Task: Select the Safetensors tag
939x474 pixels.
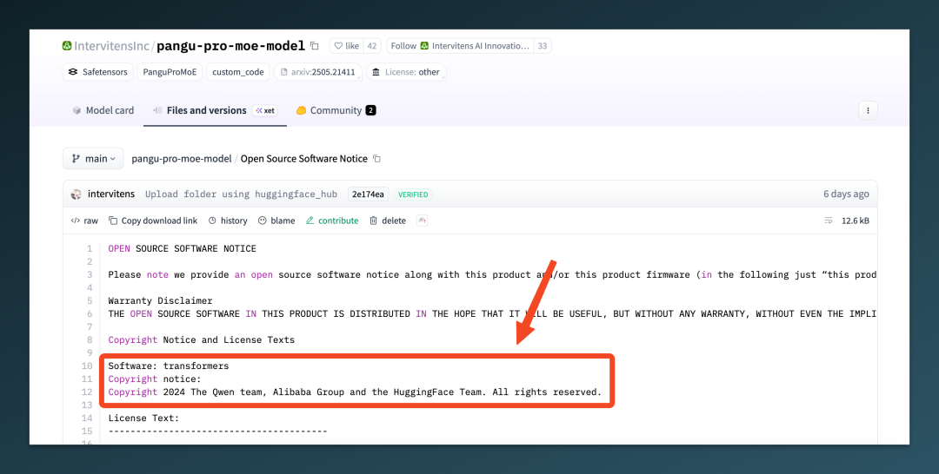Action: pos(97,72)
